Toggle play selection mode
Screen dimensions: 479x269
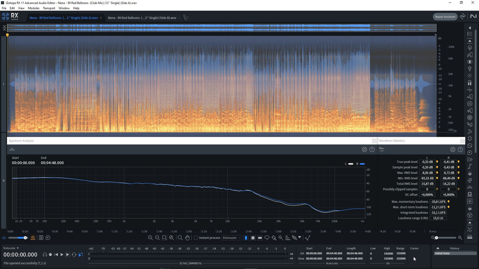[68, 254]
